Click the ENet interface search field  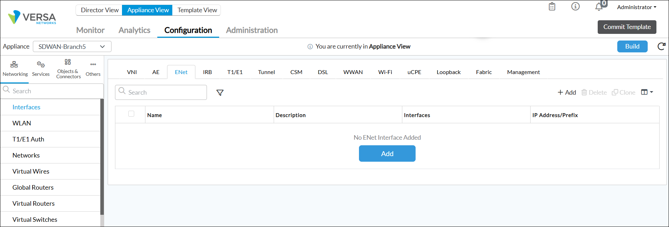point(165,93)
